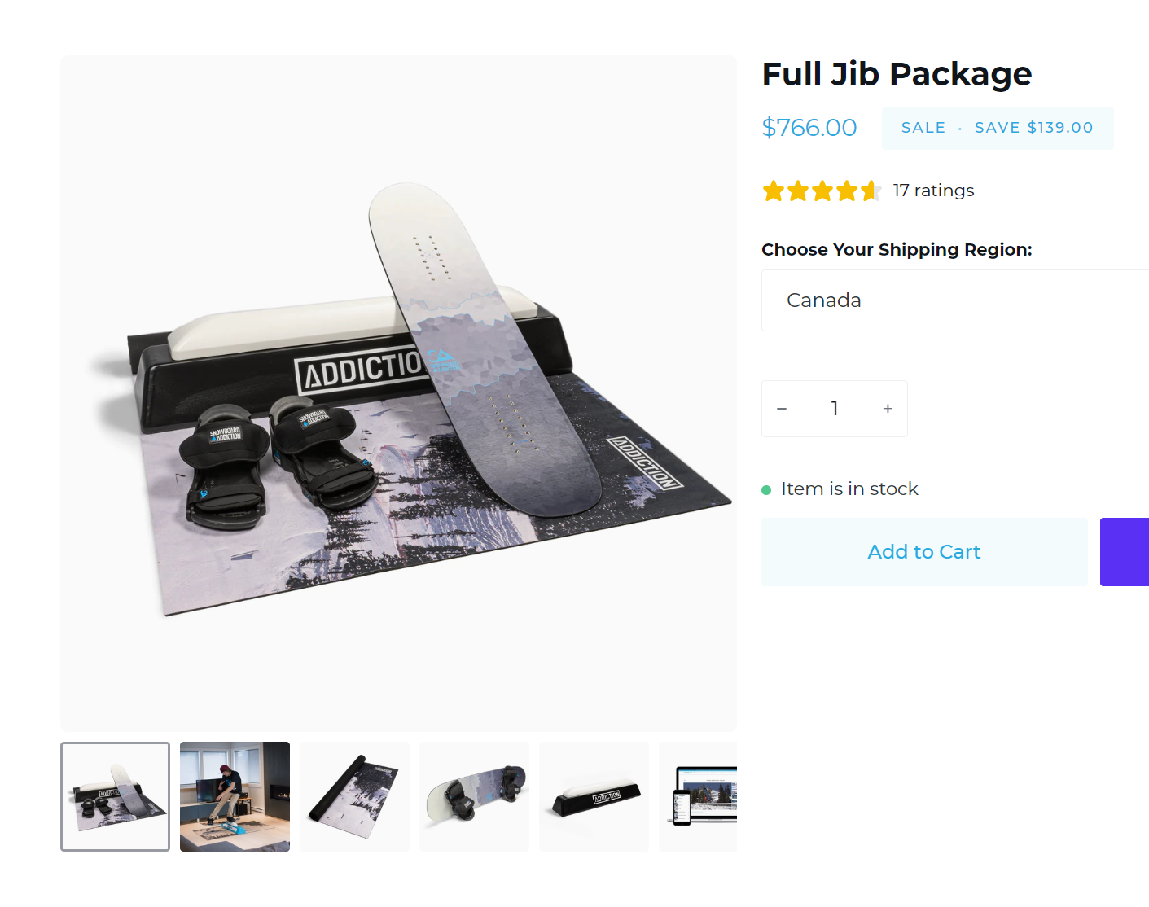The width and height of the screenshot is (1149, 907).
Task: Click the green in-stock status dot
Action: (x=766, y=490)
